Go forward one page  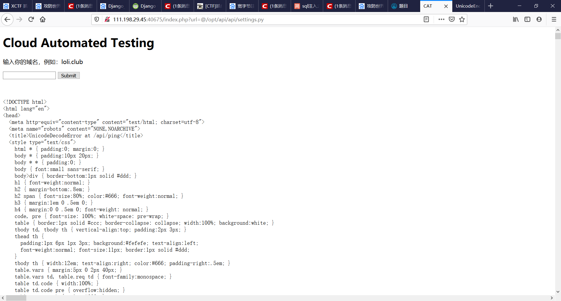19,20
